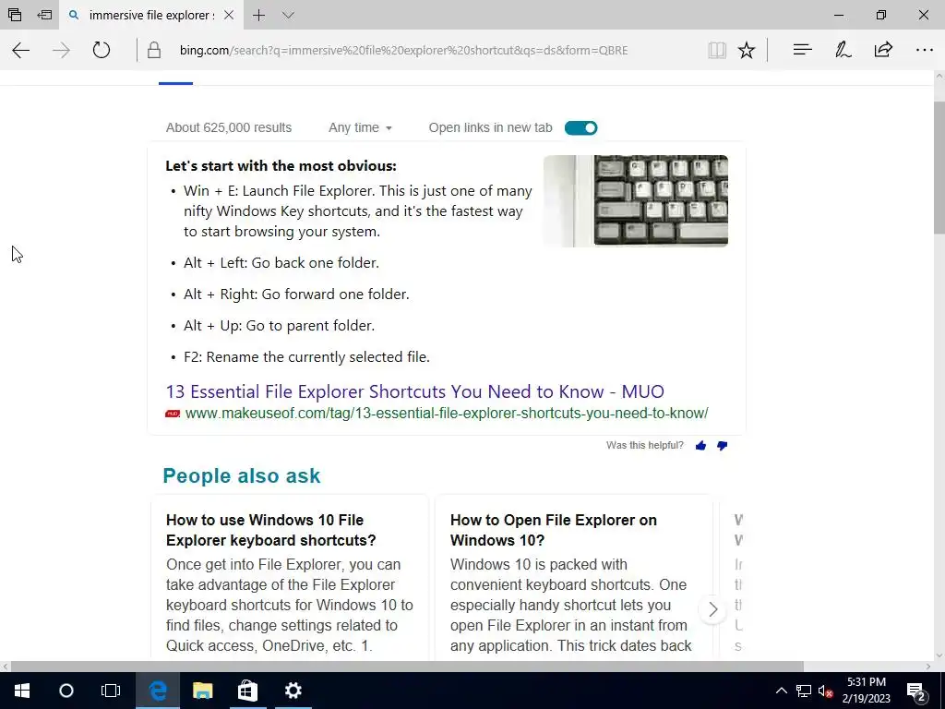Viewport: 945px width, 709px height.
Task: Open the Any time filter dropdown
Action: pyautogui.click(x=360, y=127)
